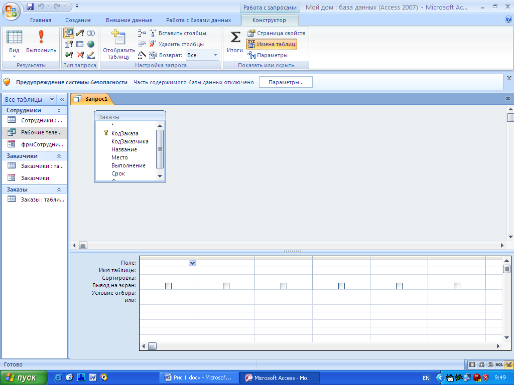The height and width of the screenshot is (385, 514).
Task: Open the expression Builder wand icon
Action: 142,55
